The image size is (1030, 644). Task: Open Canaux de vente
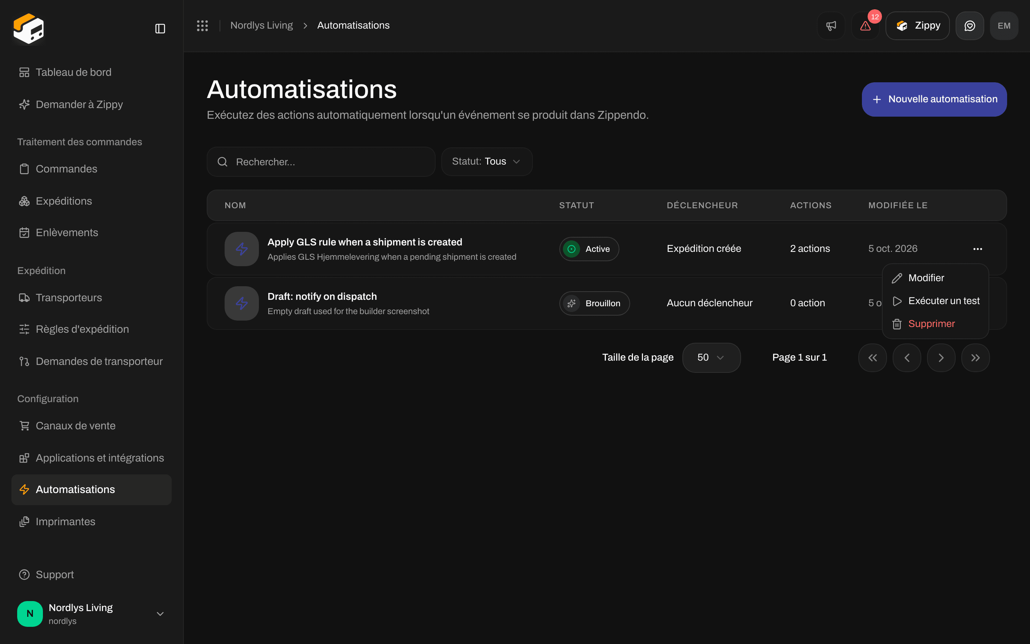click(x=92, y=426)
